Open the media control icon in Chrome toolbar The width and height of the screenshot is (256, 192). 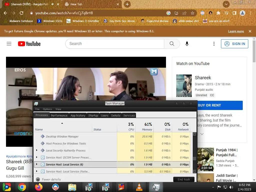coord(226,13)
